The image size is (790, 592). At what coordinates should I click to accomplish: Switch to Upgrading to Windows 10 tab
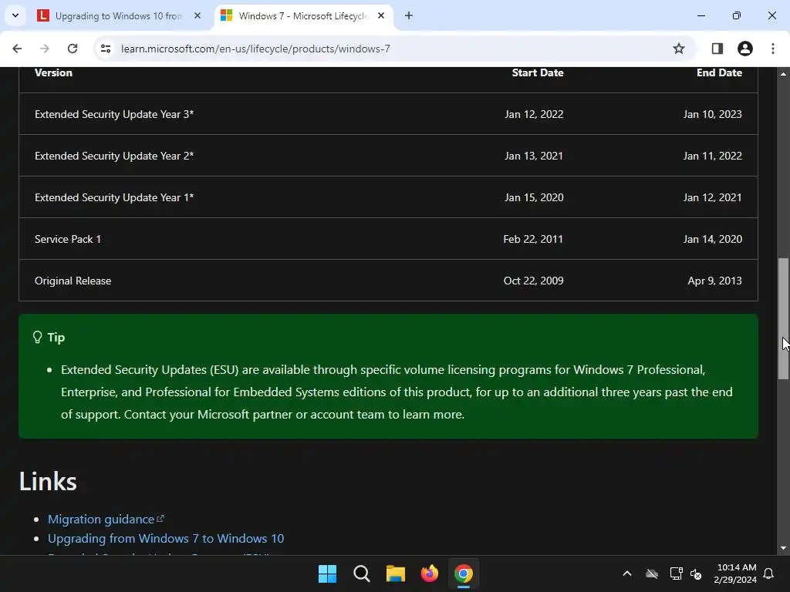(x=120, y=15)
